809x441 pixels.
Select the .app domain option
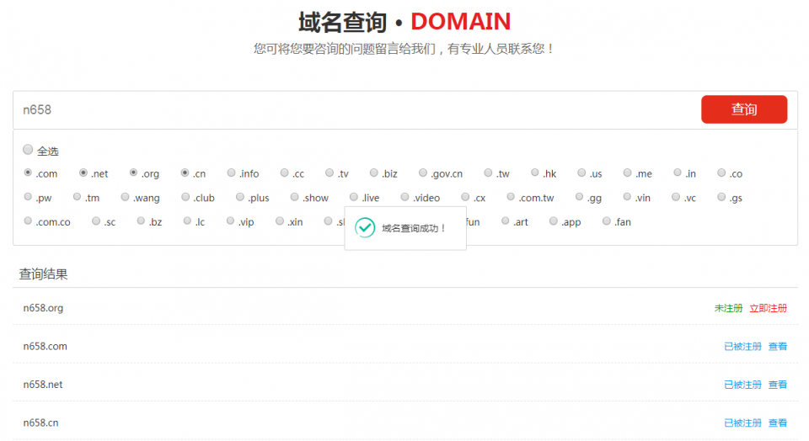tap(553, 221)
